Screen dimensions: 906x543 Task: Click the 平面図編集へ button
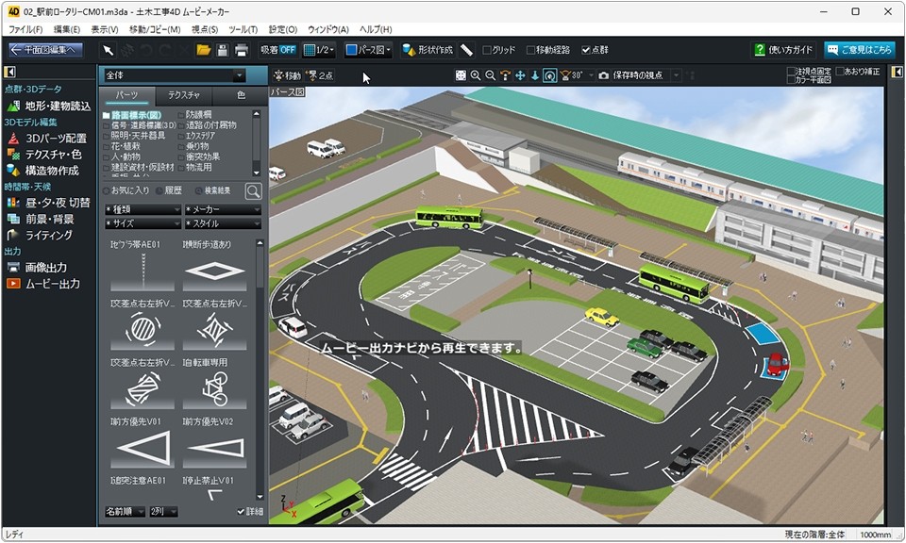click(44, 50)
